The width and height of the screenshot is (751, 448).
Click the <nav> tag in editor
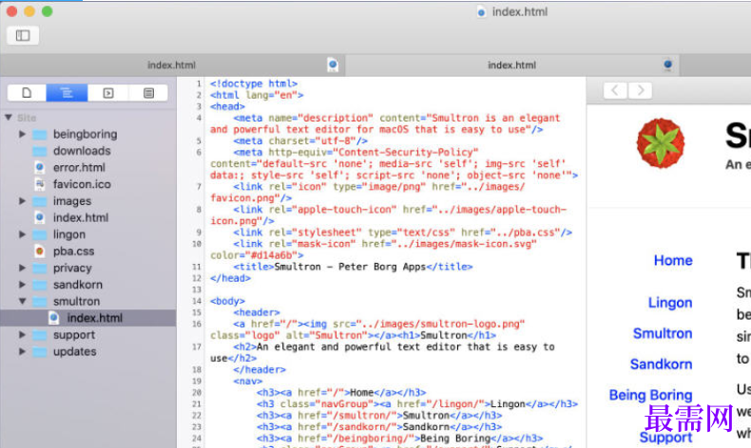click(x=247, y=381)
